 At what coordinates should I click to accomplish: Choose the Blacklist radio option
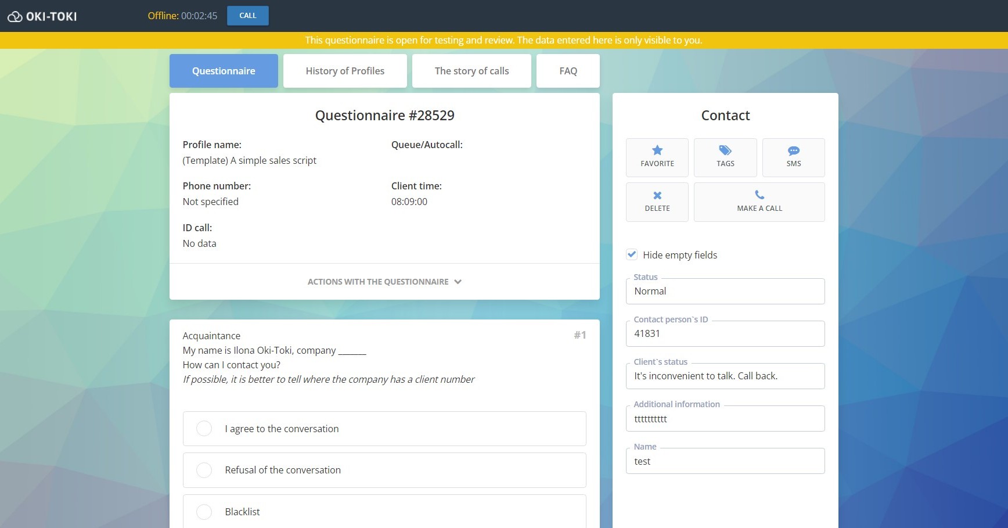[x=204, y=512]
